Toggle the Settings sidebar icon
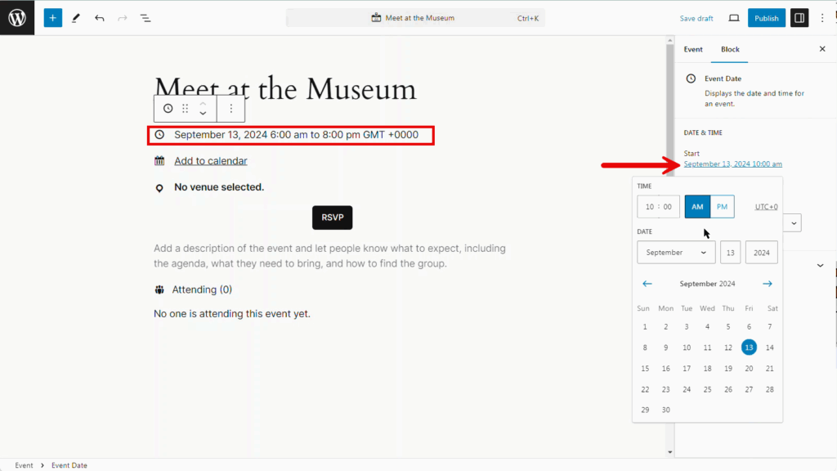The height and width of the screenshot is (471, 837). coord(799,18)
